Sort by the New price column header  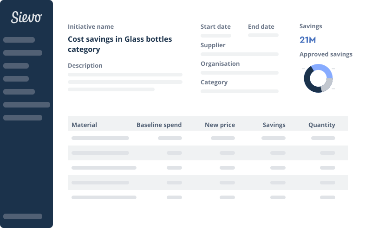point(220,125)
